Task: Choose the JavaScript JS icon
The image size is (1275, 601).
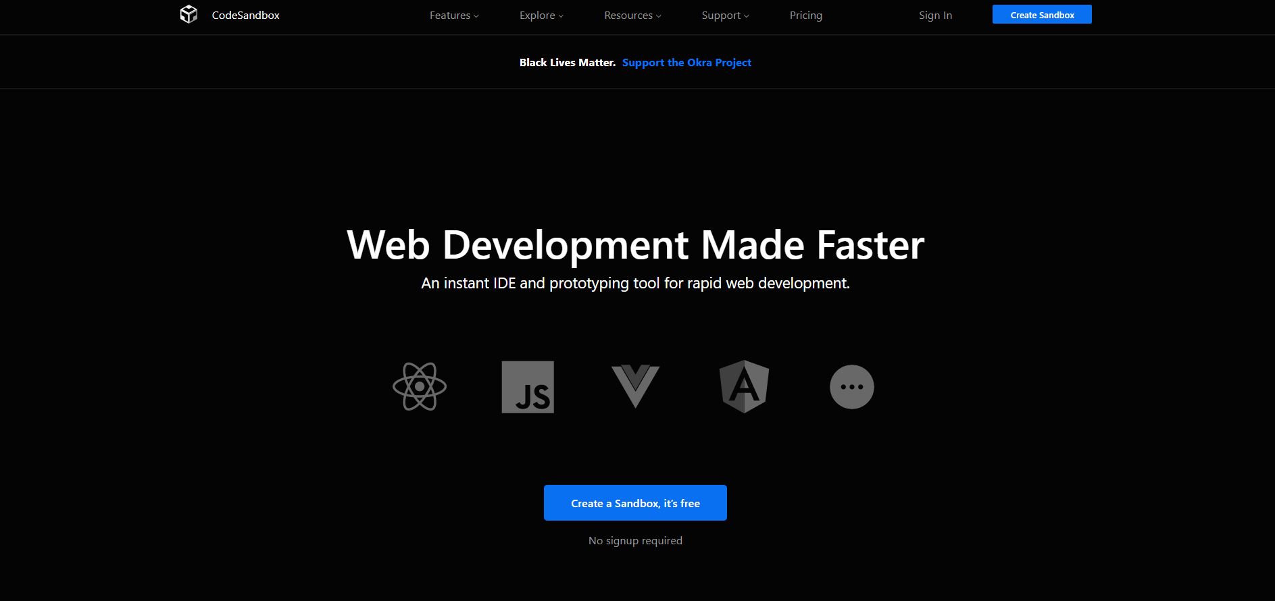Action: point(528,387)
